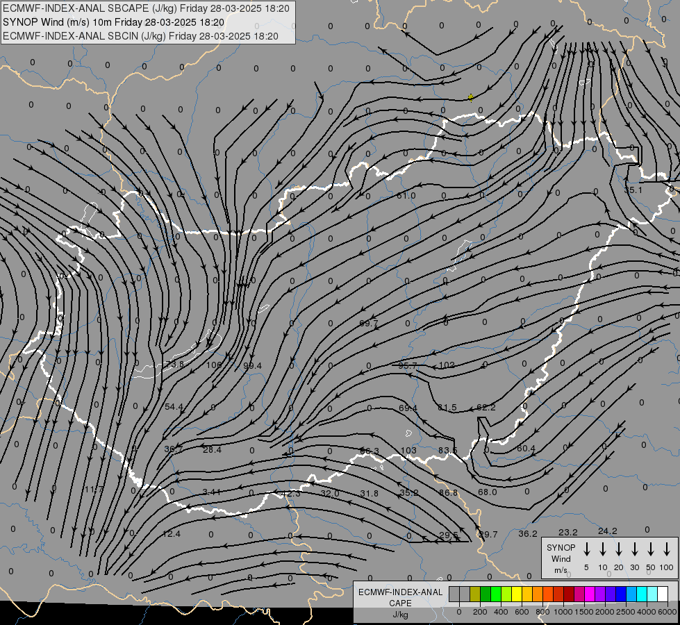Screen dimensions: 680x625
Task: Pick the dark red maroon CAPE swatch
Action: coord(569,594)
